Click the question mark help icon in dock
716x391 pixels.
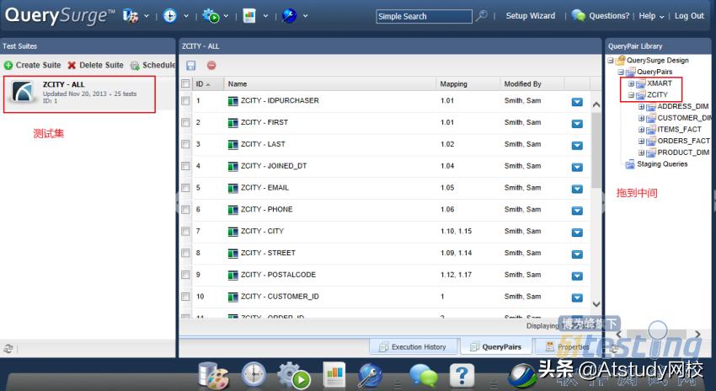click(461, 375)
